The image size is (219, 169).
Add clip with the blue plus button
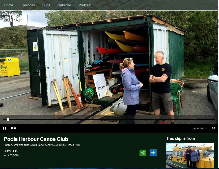click(153, 153)
